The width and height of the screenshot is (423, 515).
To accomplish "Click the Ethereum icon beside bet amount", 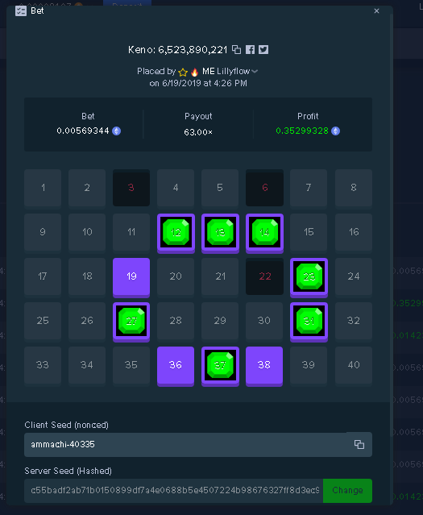I will pos(116,131).
